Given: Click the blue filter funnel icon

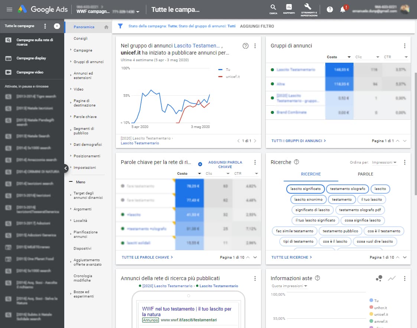Looking at the screenshot, I should [x=120, y=26].
